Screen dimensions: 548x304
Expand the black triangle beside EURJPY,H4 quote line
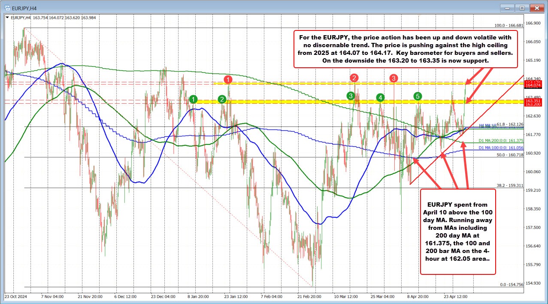(7, 18)
